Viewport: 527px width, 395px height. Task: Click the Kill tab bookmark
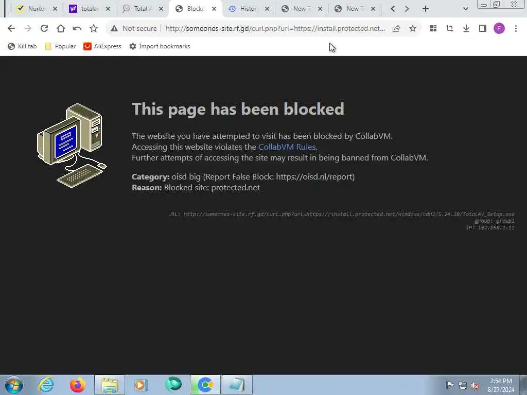22,46
